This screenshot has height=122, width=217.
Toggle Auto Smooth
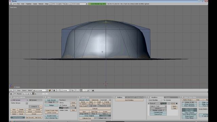52,100
